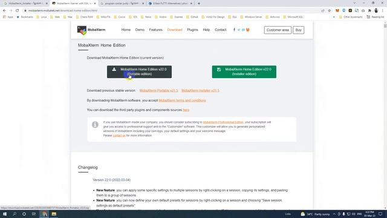The width and height of the screenshot is (387, 218).
Task: Click the 'Version 22.0 (2022-03-04)' text
Action: click(x=112, y=180)
